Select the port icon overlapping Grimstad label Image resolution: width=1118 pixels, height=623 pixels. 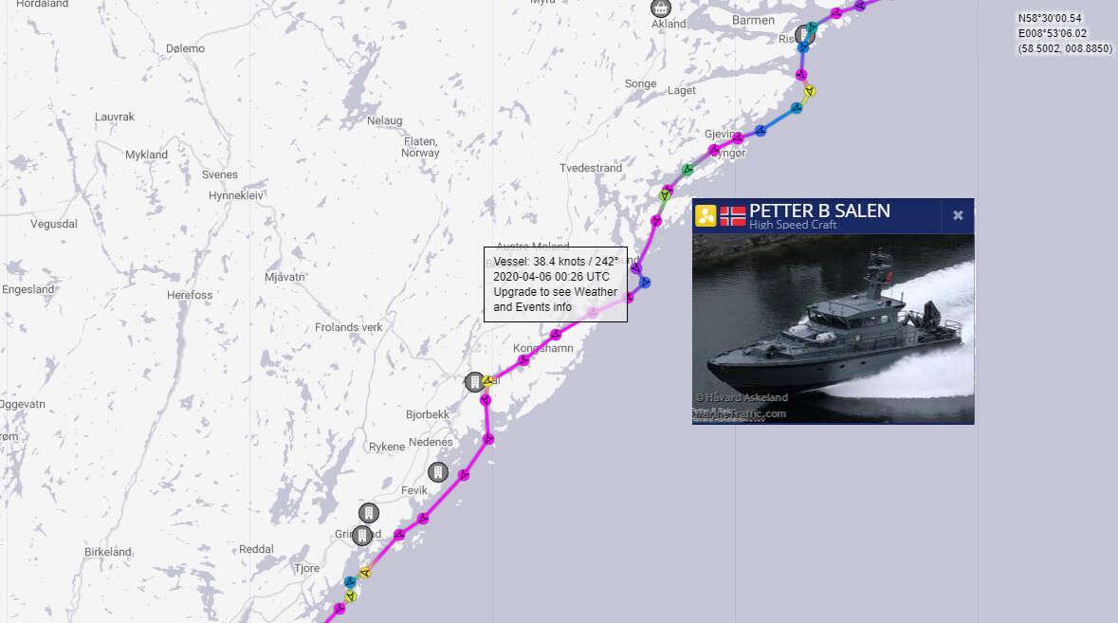point(362,536)
